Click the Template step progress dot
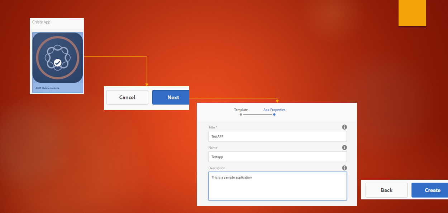 pos(240,115)
